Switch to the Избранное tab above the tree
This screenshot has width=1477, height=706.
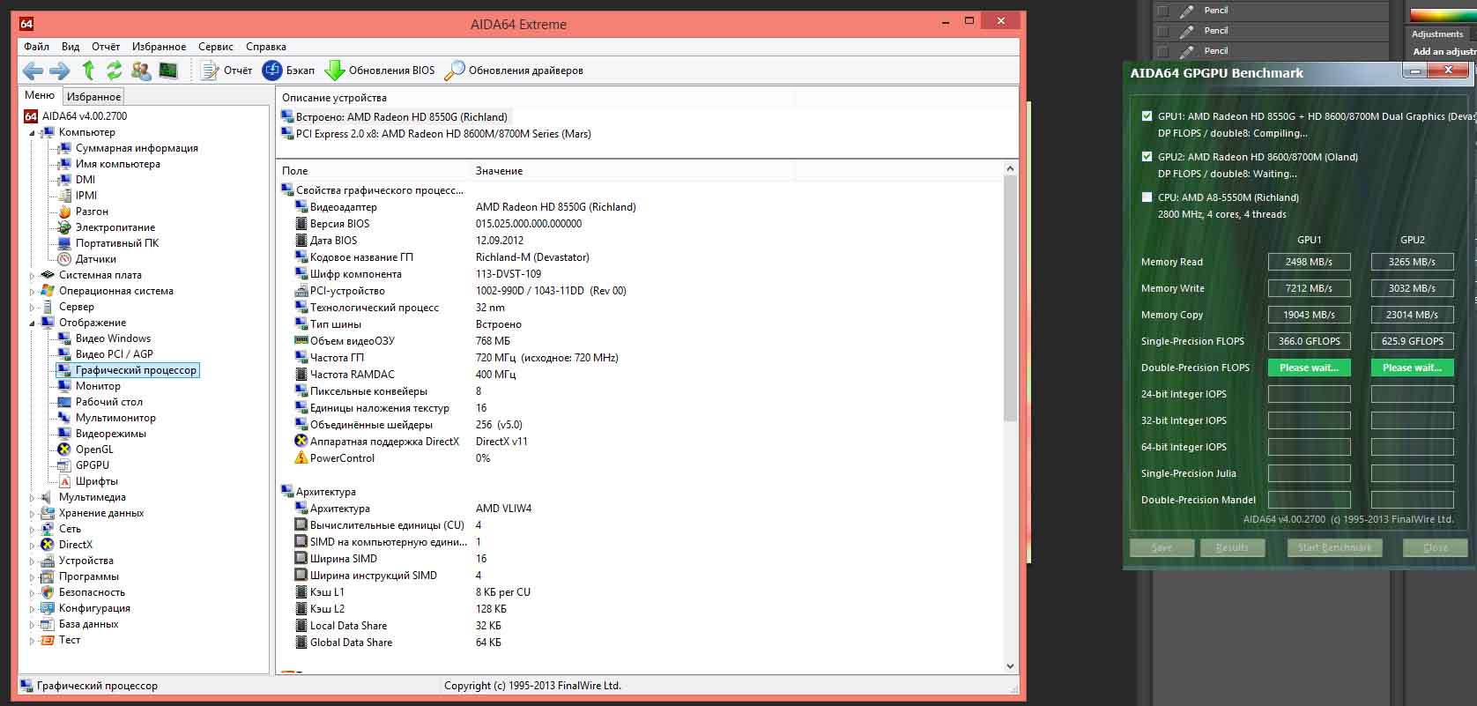tap(93, 97)
